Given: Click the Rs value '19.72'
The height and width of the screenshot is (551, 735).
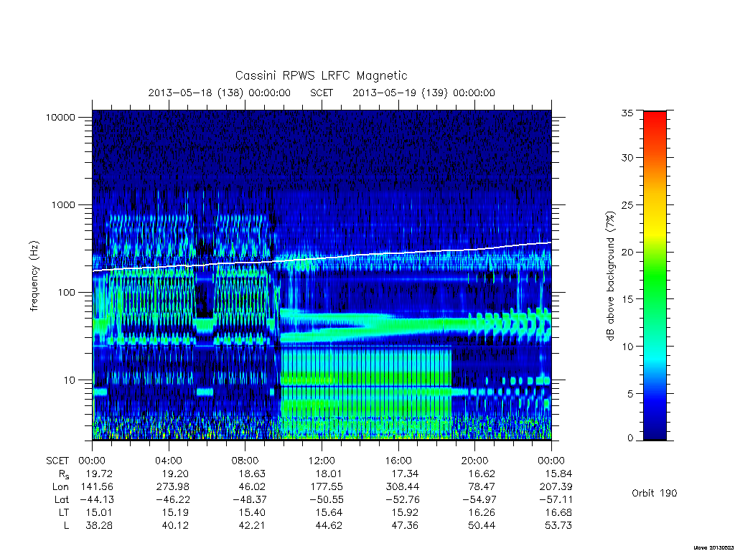Looking at the screenshot, I should click(99, 474).
